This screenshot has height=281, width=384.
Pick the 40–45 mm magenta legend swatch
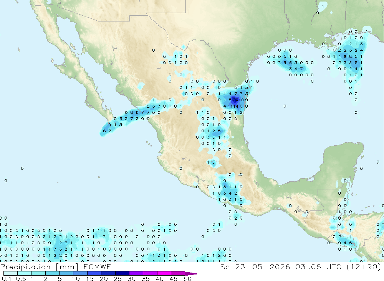164,273
